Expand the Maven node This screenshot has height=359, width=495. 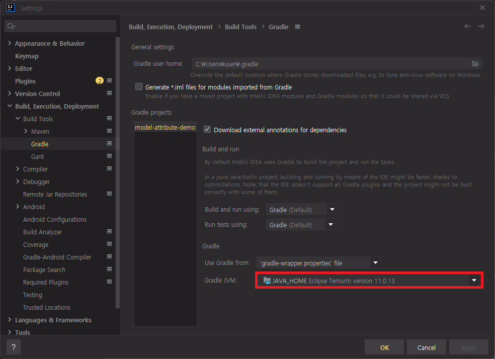[x=26, y=131]
